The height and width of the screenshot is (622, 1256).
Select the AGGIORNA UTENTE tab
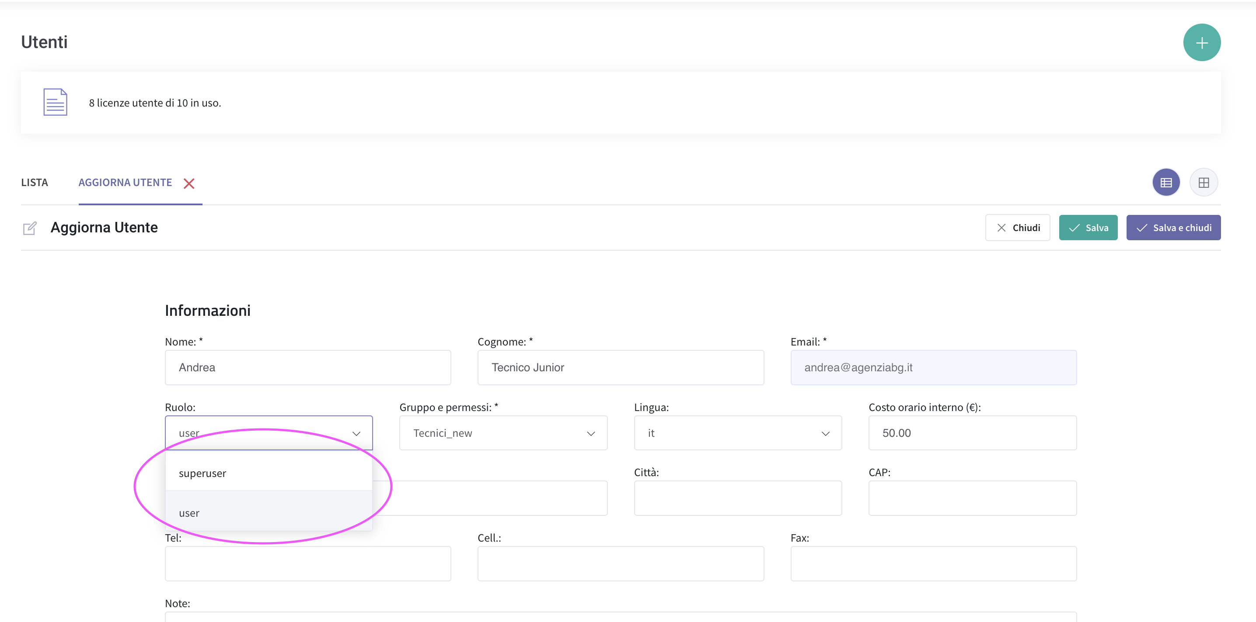pos(126,183)
